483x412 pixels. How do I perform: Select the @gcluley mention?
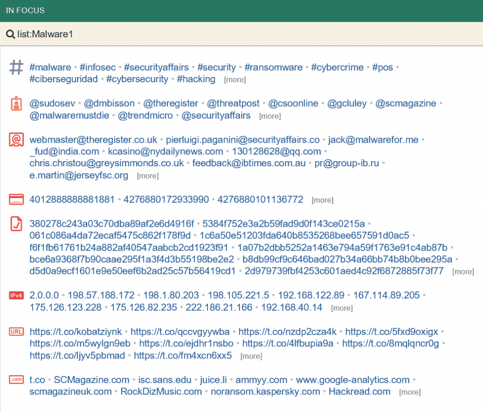347,103
